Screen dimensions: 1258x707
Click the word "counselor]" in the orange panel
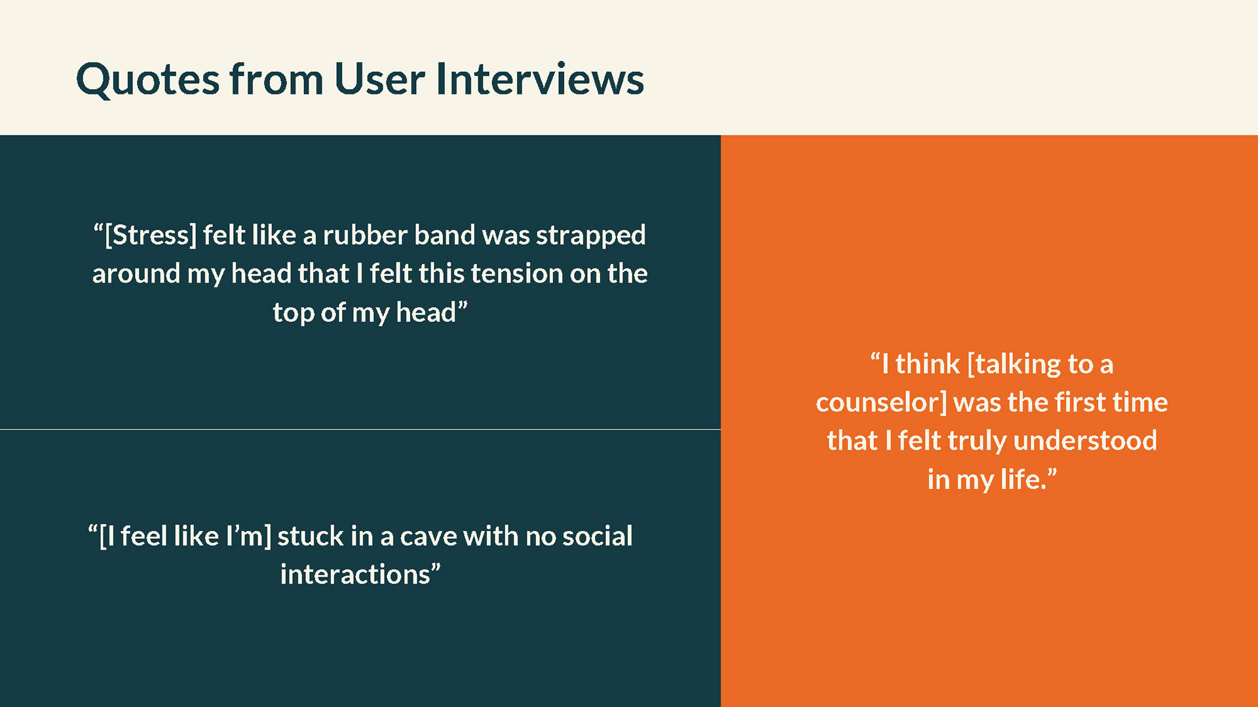(x=881, y=403)
